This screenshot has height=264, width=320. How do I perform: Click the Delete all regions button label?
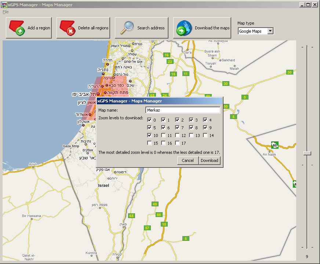pos(93,28)
